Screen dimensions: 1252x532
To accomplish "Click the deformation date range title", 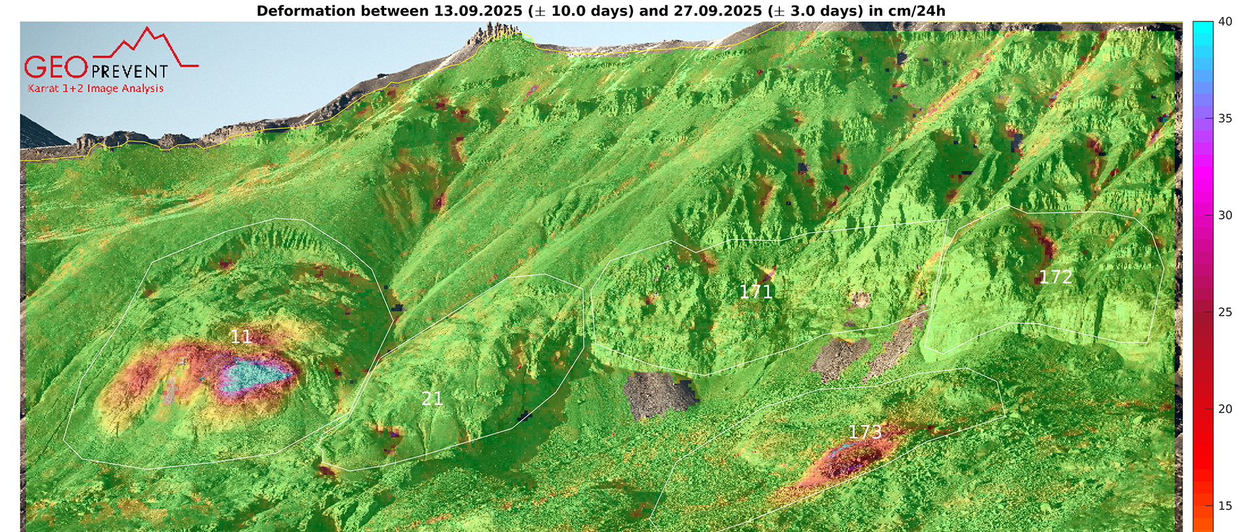I will click(x=601, y=11).
